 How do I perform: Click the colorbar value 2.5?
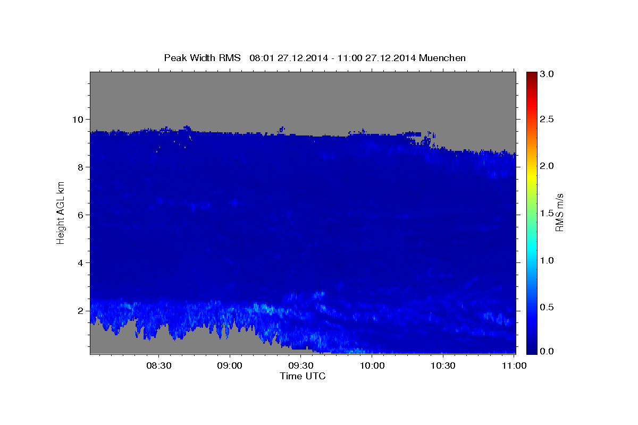[x=548, y=119]
